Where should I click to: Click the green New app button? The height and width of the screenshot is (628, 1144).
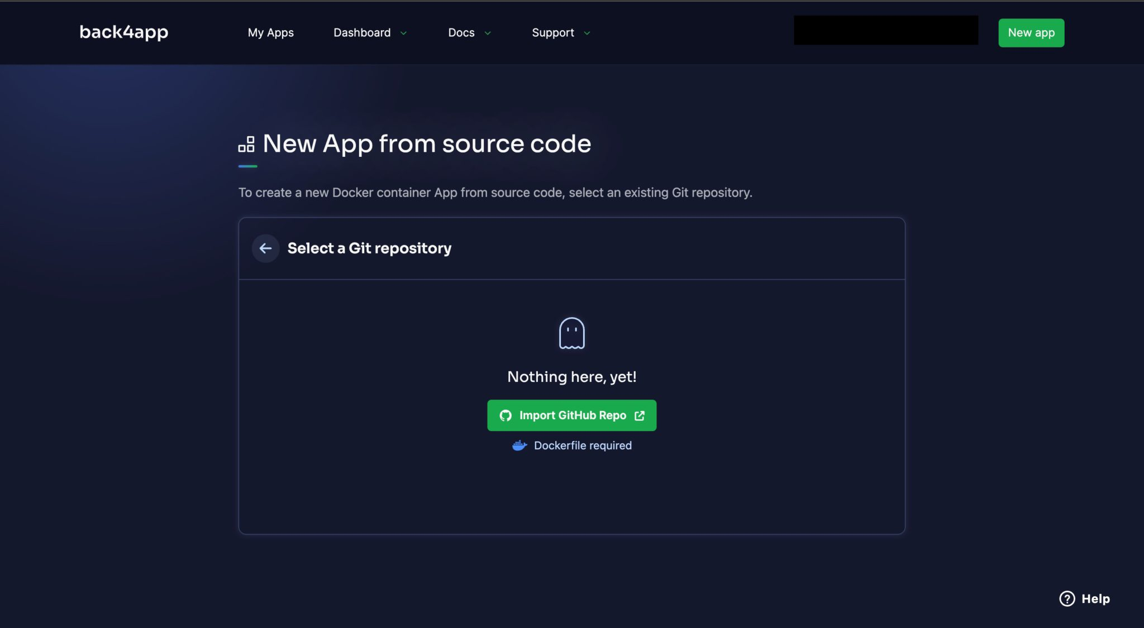click(1031, 32)
